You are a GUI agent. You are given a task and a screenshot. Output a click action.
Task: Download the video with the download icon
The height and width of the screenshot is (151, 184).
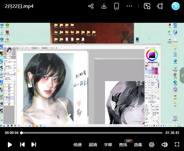(x=104, y=6)
